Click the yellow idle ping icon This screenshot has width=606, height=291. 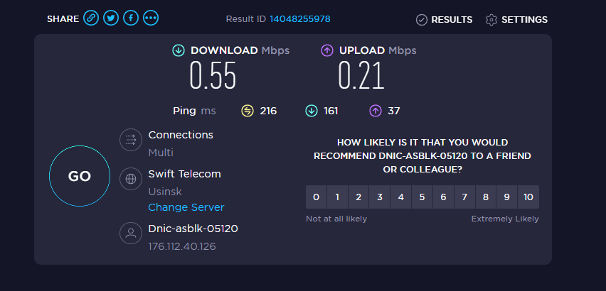click(x=248, y=111)
